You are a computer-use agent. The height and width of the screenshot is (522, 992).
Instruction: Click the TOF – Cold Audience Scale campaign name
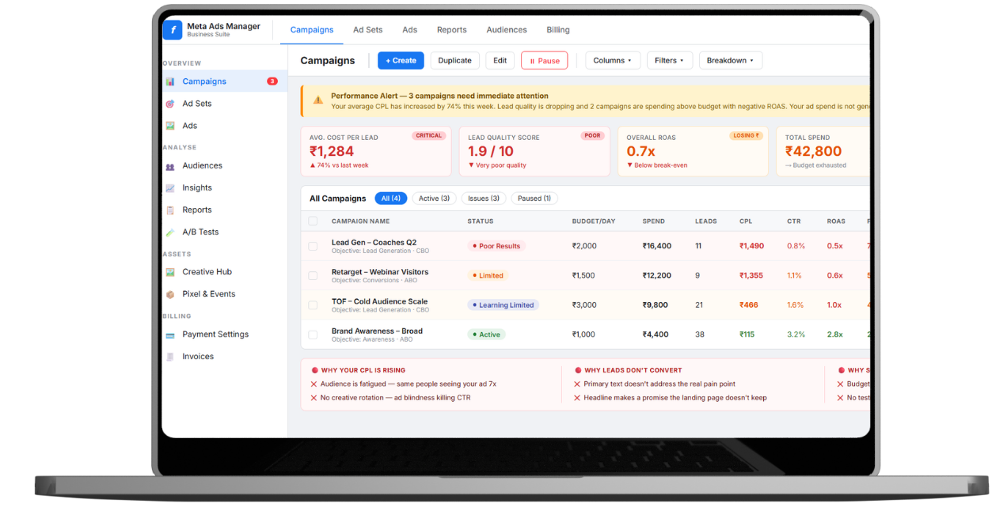coord(379,301)
